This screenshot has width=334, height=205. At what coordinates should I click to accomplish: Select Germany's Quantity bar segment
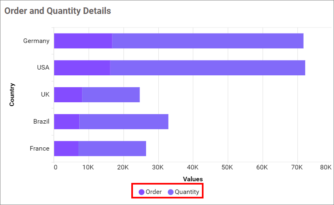[208, 41]
